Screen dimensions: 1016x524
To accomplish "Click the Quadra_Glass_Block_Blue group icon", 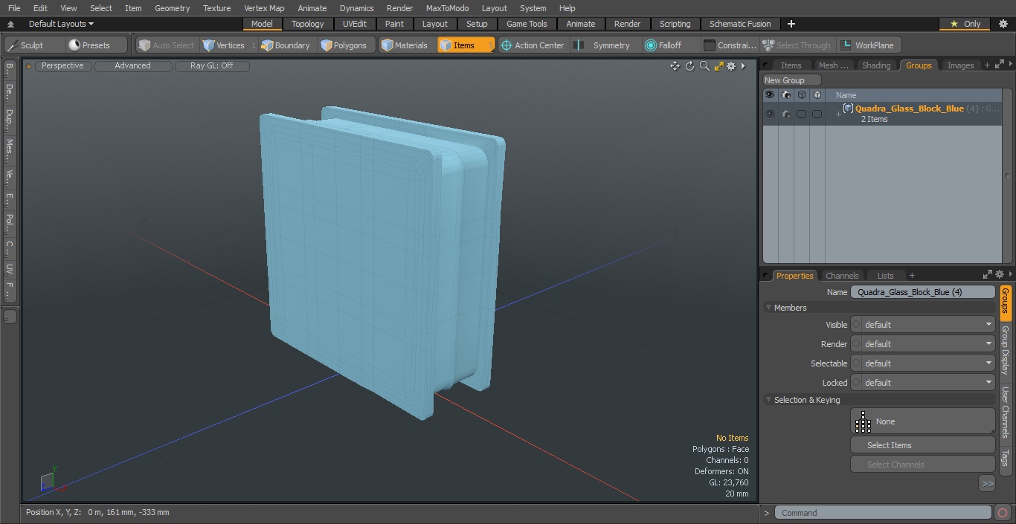I will [x=848, y=109].
